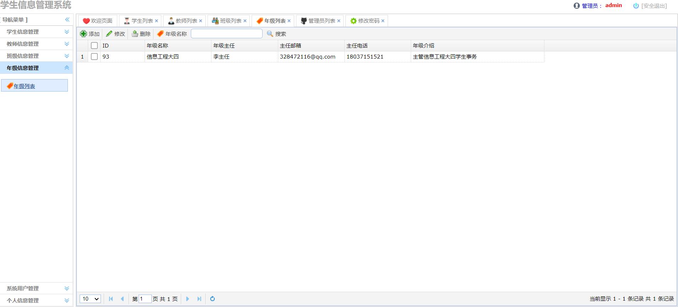Refresh the grade table

pos(212,299)
